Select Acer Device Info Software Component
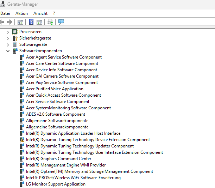Viewport: 215px width, 188px height. coord(62,70)
